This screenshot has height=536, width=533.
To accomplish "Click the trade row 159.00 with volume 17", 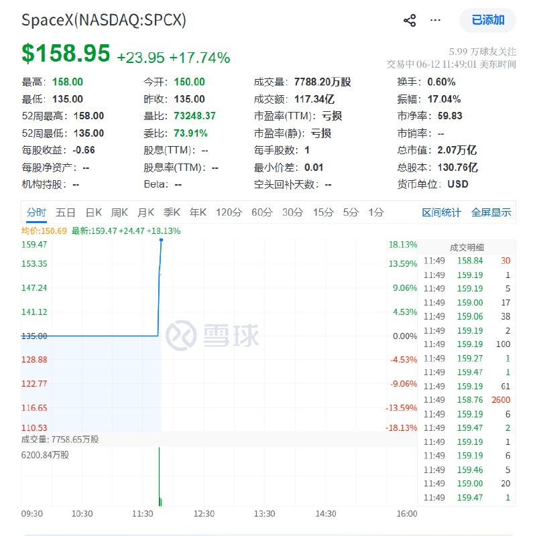I will coord(467,303).
